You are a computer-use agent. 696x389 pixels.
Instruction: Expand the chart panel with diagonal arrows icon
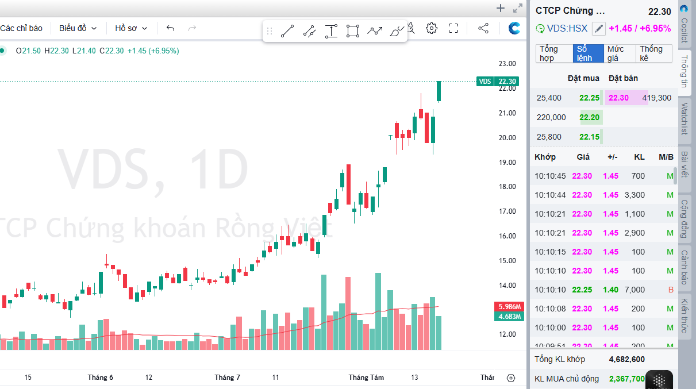(x=518, y=8)
